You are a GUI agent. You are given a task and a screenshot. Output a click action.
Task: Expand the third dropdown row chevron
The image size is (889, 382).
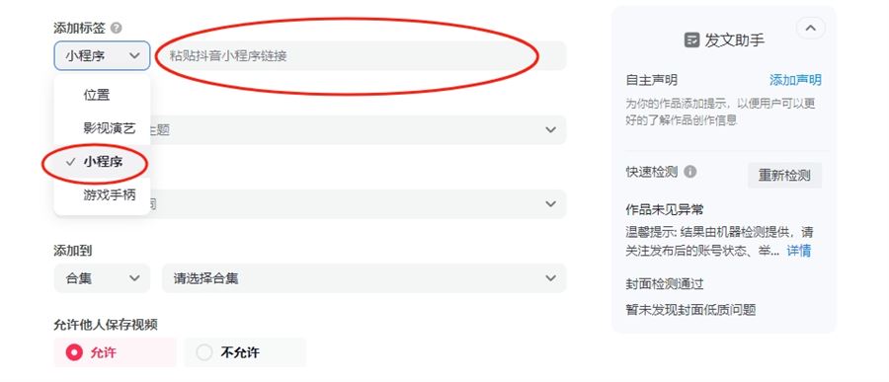[x=550, y=204]
